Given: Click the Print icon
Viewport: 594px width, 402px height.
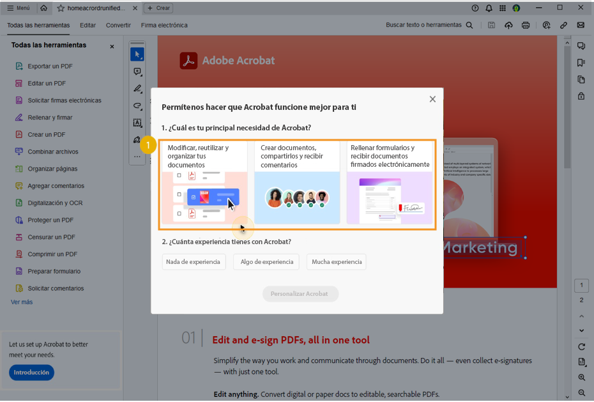Looking at the screenshot, I should tap(525, 25).
